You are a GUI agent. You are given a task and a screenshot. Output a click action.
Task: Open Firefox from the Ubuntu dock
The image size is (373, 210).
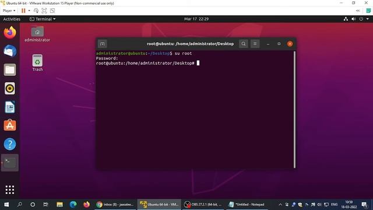[x=10, y=33]
